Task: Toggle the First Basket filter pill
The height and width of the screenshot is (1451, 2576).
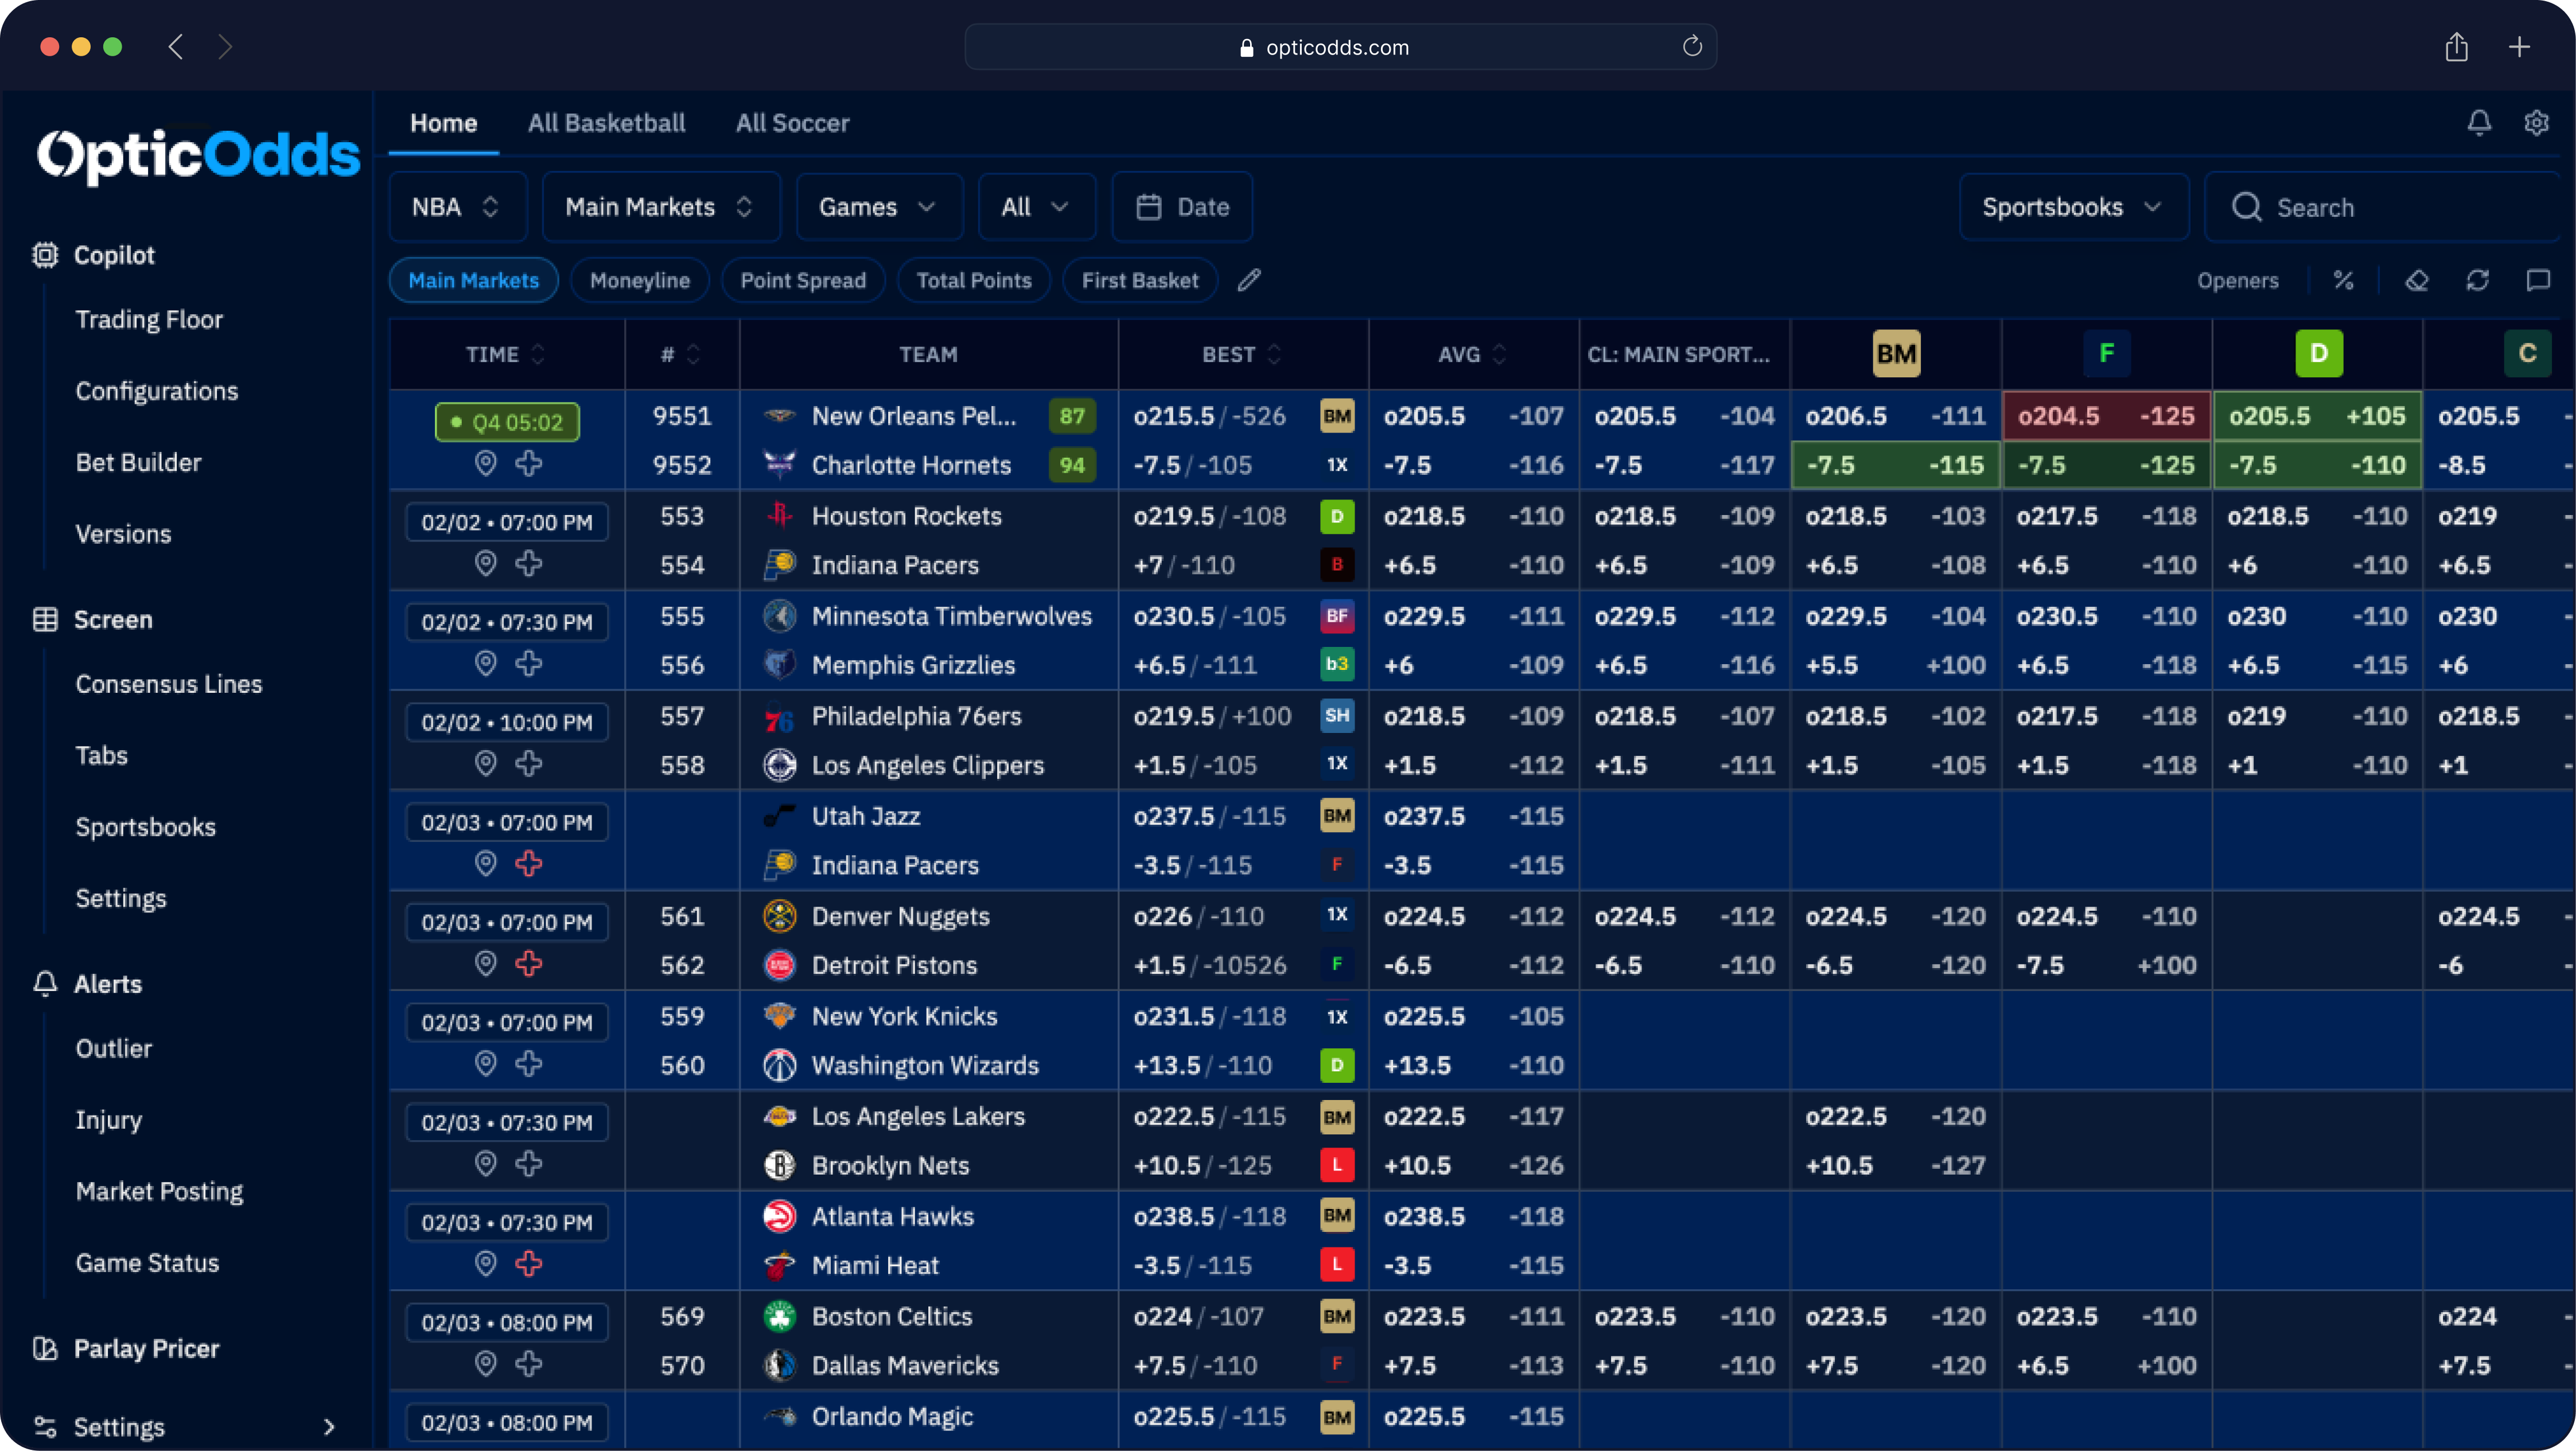Action: point(1140,281)
